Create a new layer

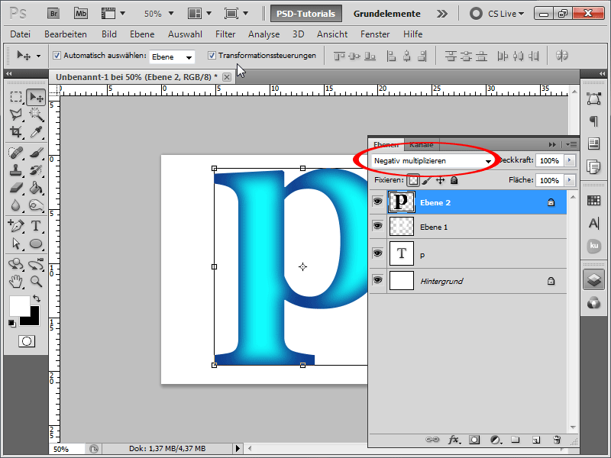(536, 440)
